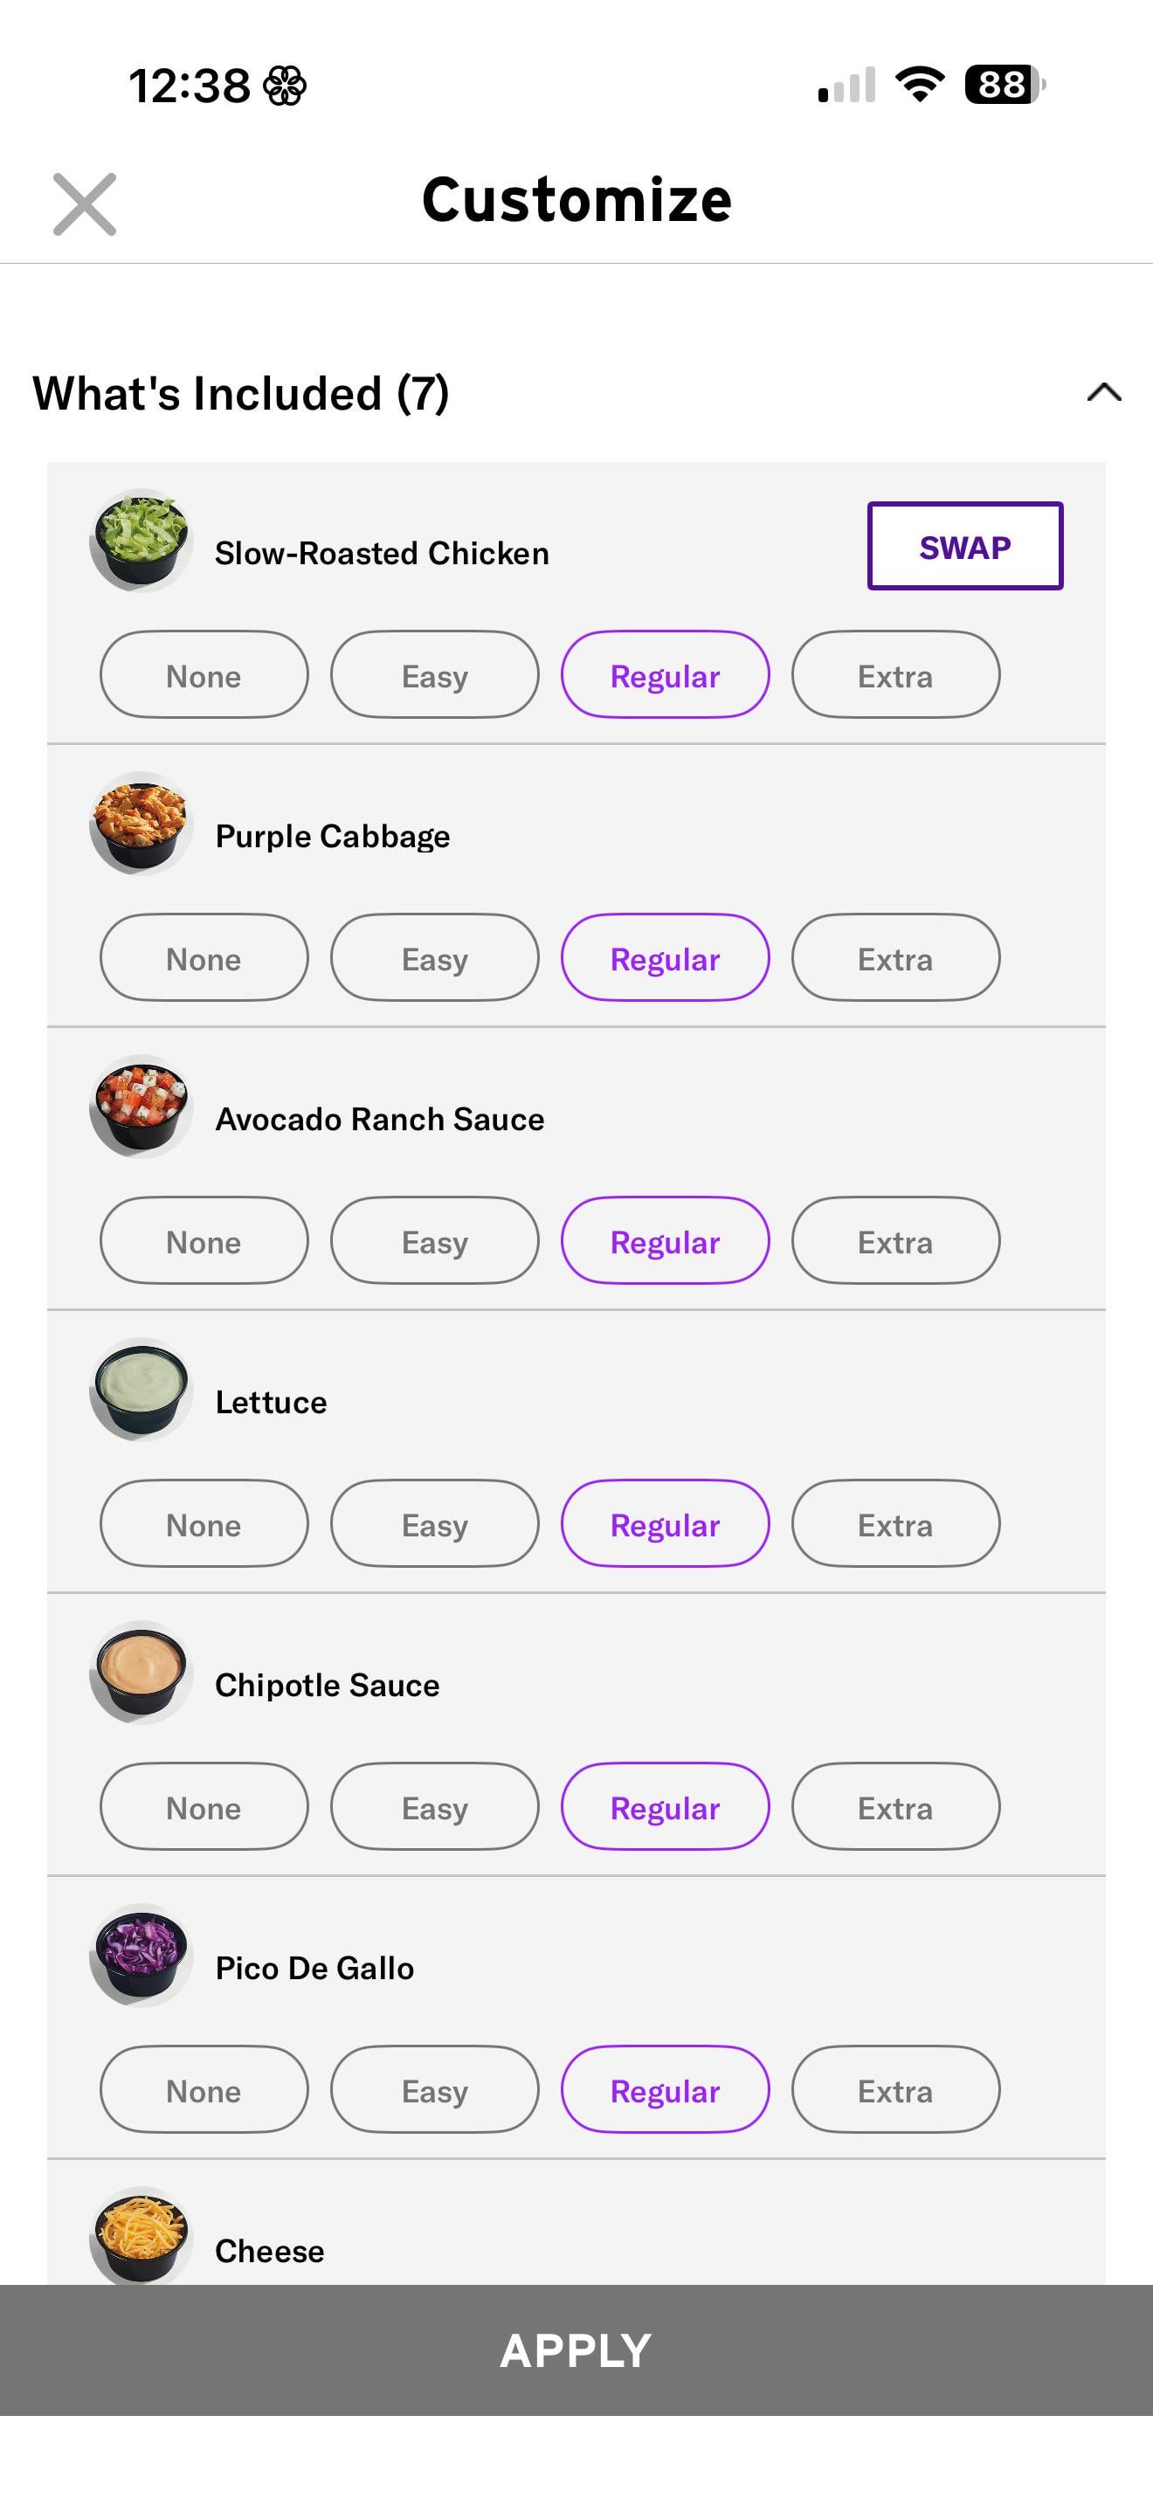Set Avocado Ranch Sauce to Easy

coord(435,1241)
